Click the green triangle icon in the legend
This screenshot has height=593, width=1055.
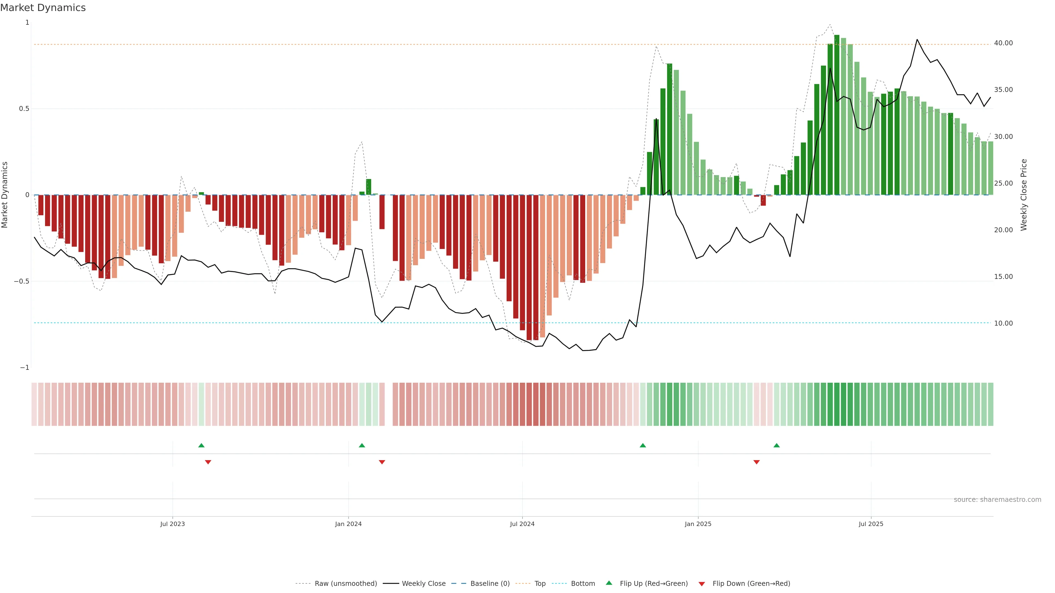point(609,583)
